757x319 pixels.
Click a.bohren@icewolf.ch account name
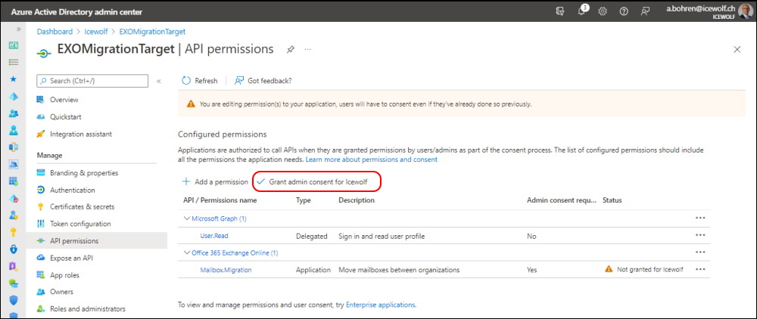700,8
